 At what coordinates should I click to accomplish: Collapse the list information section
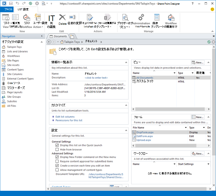tap(126, 63)
